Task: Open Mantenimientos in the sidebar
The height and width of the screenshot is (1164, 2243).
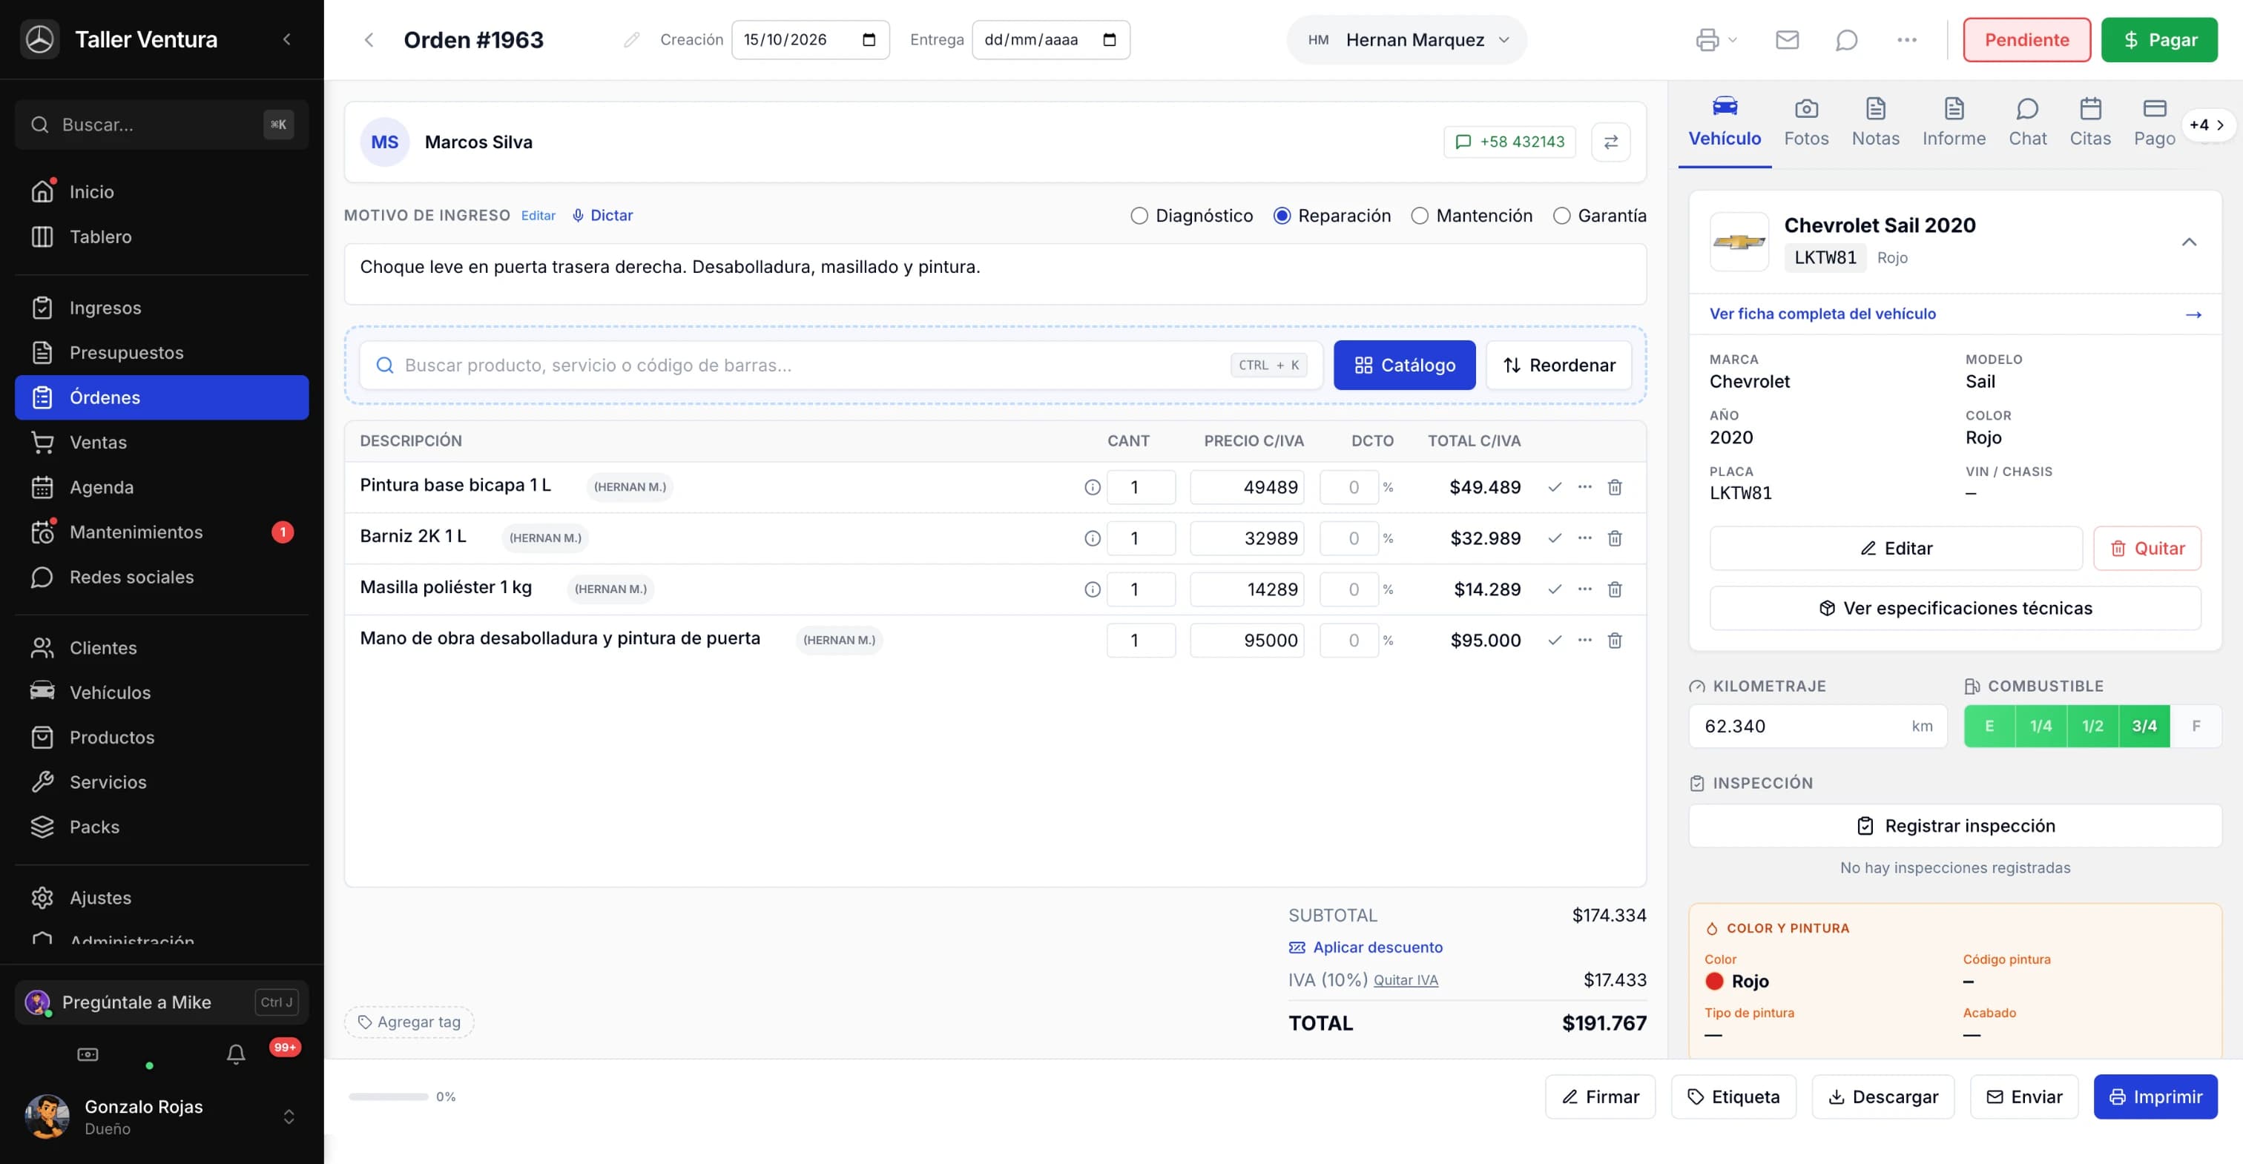Action: pyautogui.click(x=162, y=532)
